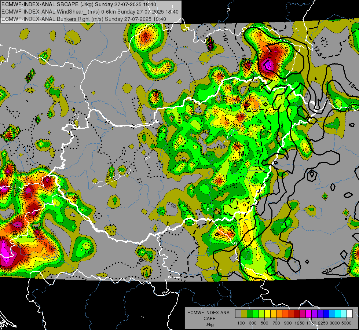Select the WindShear_ 0-6km title line

pyautogui.click(x=90, y=12)
